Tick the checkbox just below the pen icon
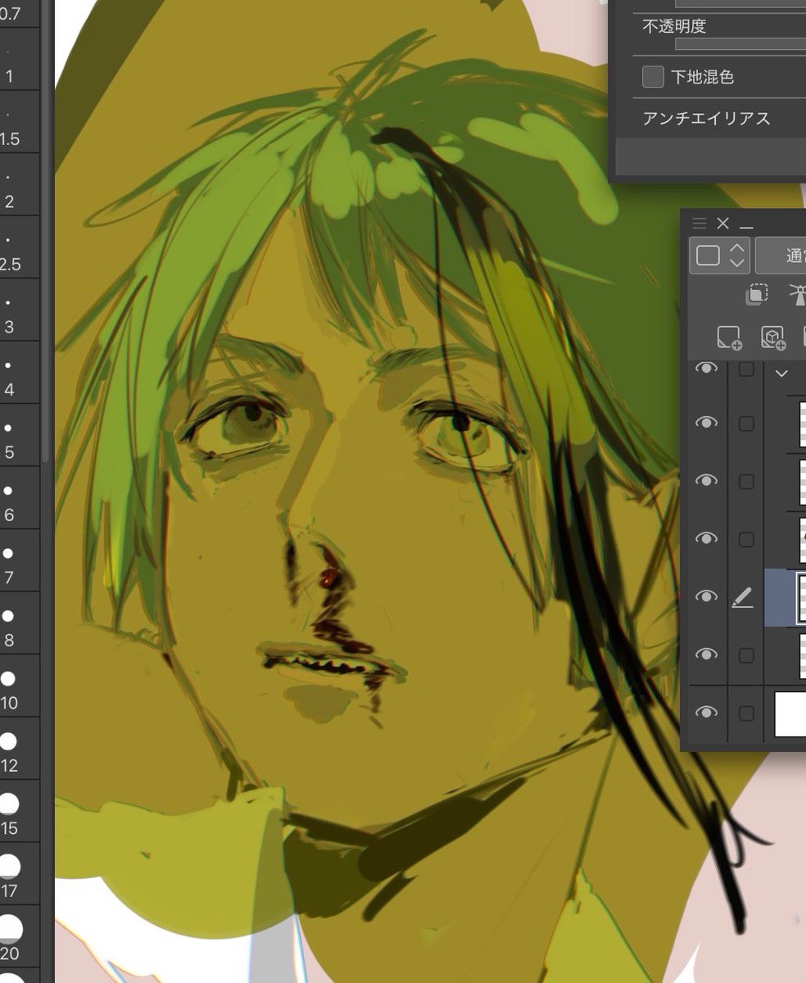The height and width of the screenshot is (983, 806). (x=746, y=655)
